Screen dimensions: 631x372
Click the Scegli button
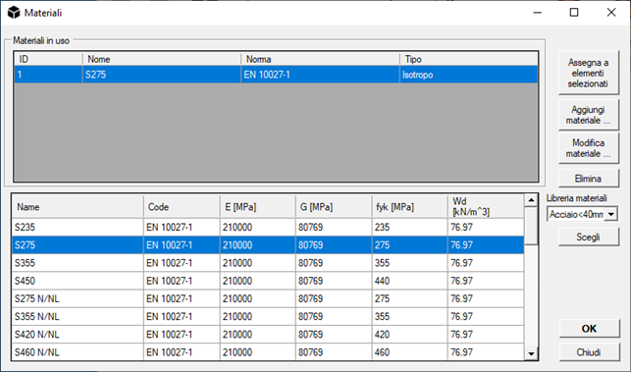tap(589, 237)
